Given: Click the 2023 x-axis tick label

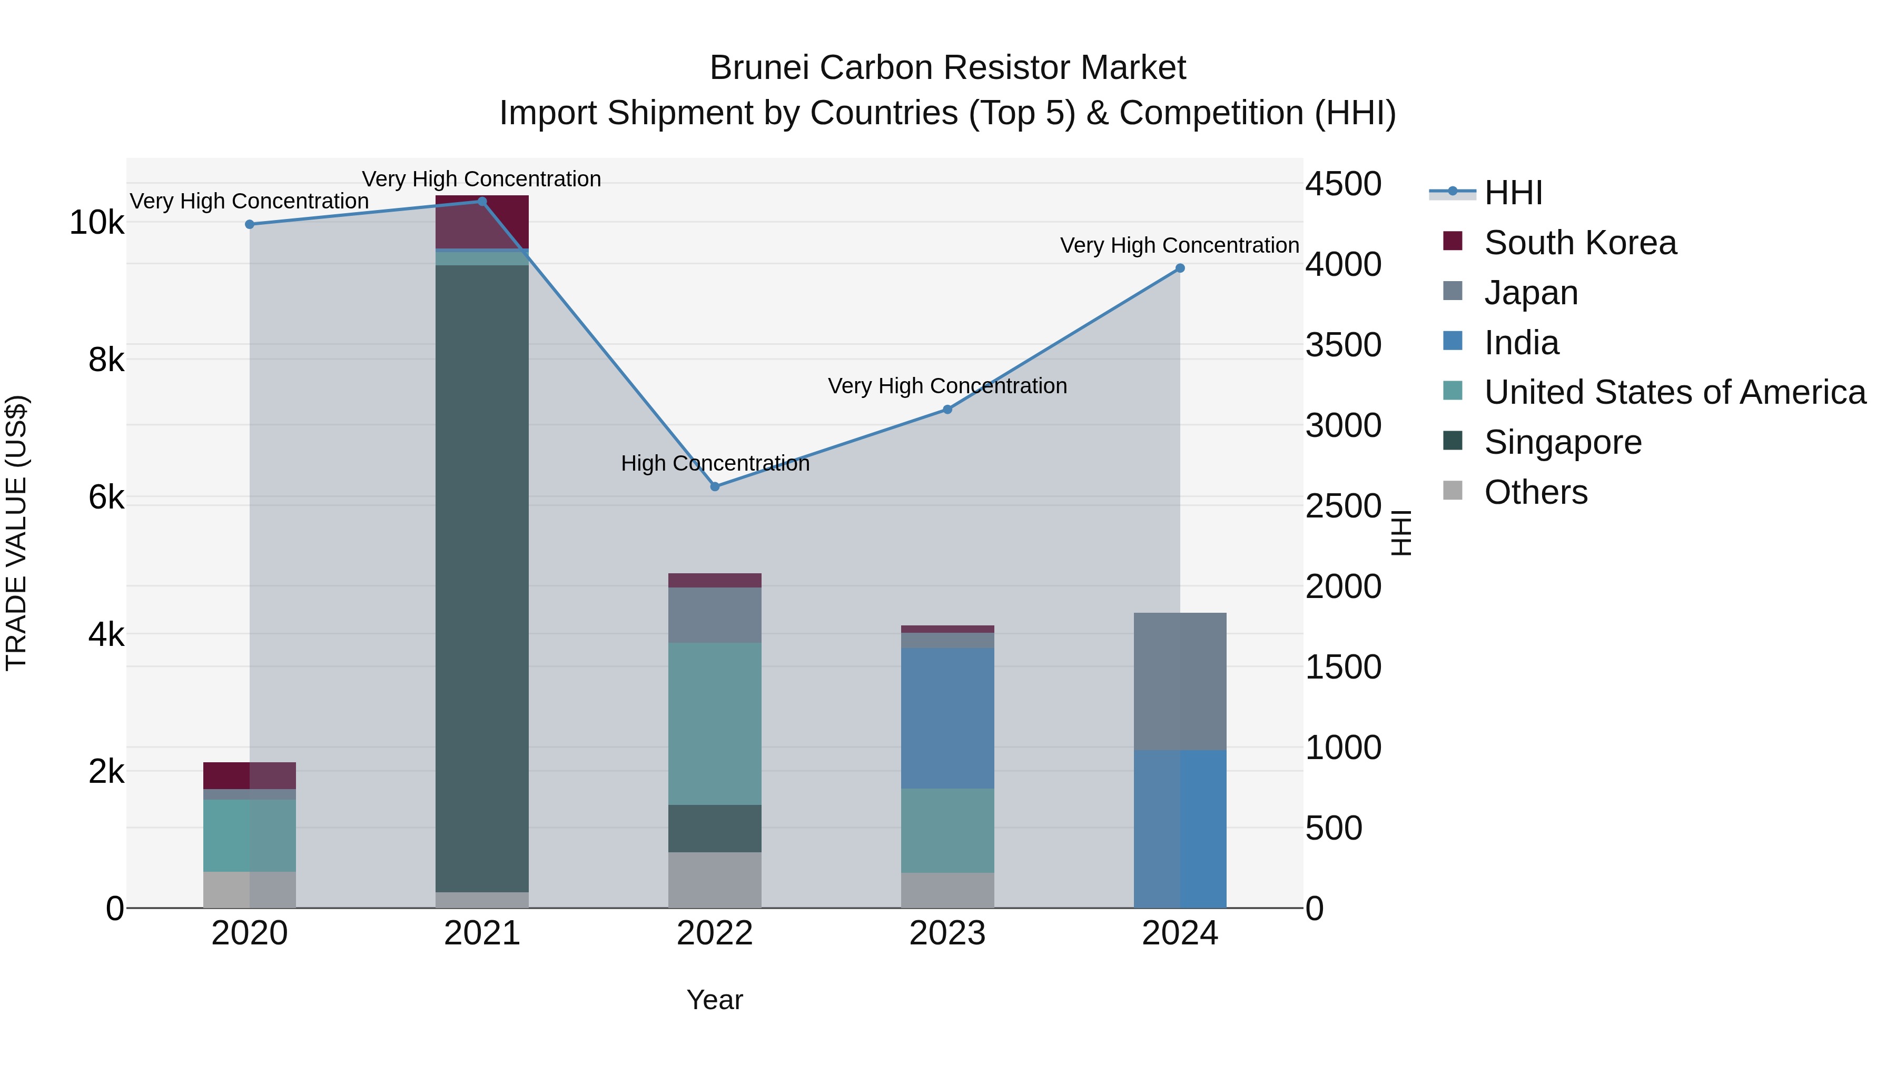Looking at the screenshot, I should (947, 933).
